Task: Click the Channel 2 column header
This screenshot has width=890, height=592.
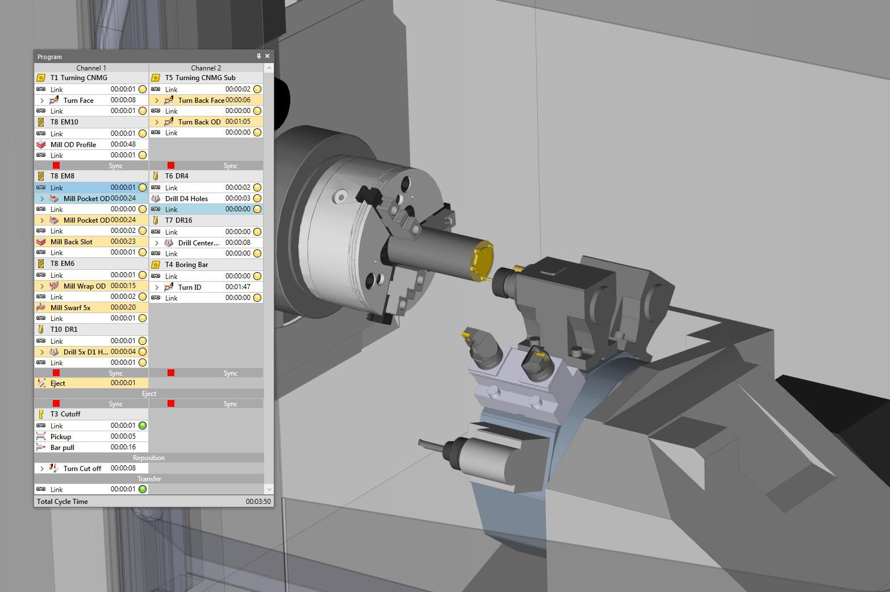Action: [x=206, y=68]
